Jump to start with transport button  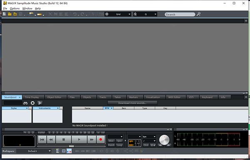tap(42, 140)
